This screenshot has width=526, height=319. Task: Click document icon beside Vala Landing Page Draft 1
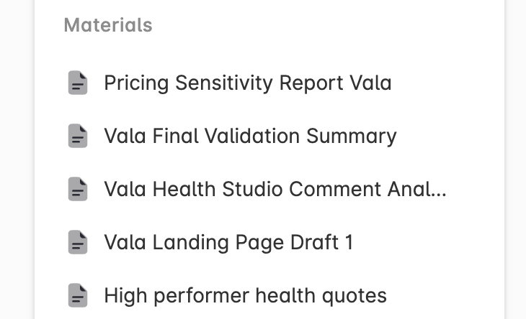(x=78, y=243)
